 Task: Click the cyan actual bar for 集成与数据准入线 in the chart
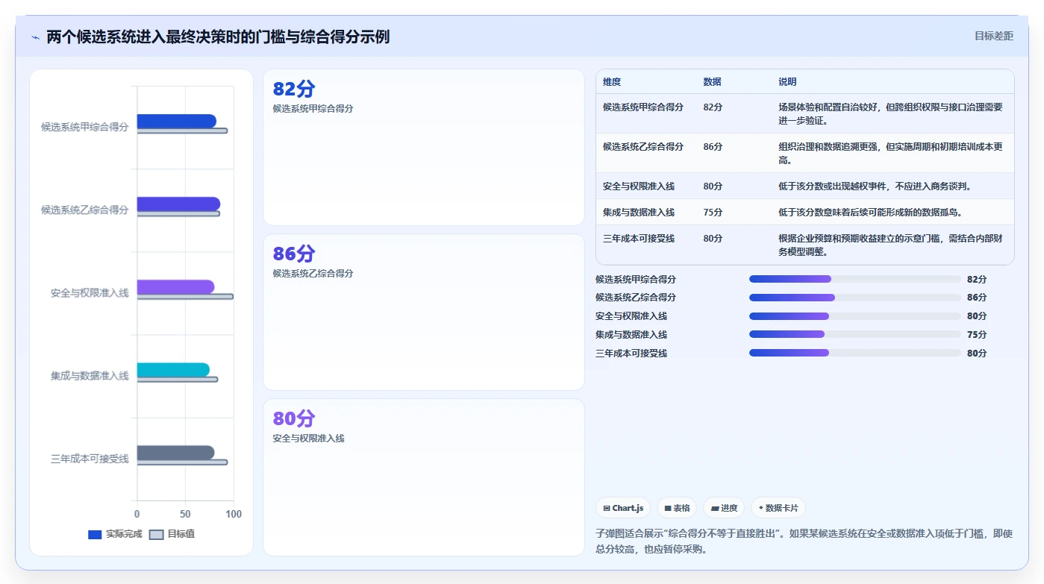(x=173, y=369)
